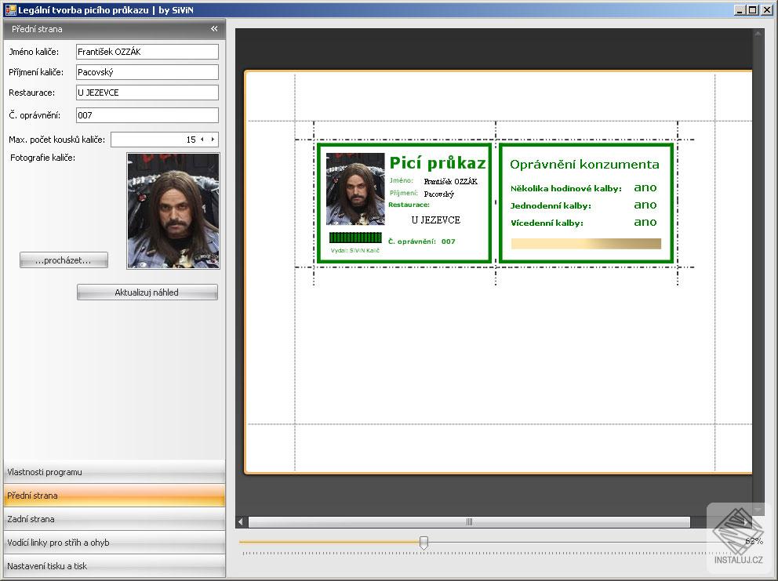Open the Vlastnosti programu section
778x581 pixels.
[115, 472]
